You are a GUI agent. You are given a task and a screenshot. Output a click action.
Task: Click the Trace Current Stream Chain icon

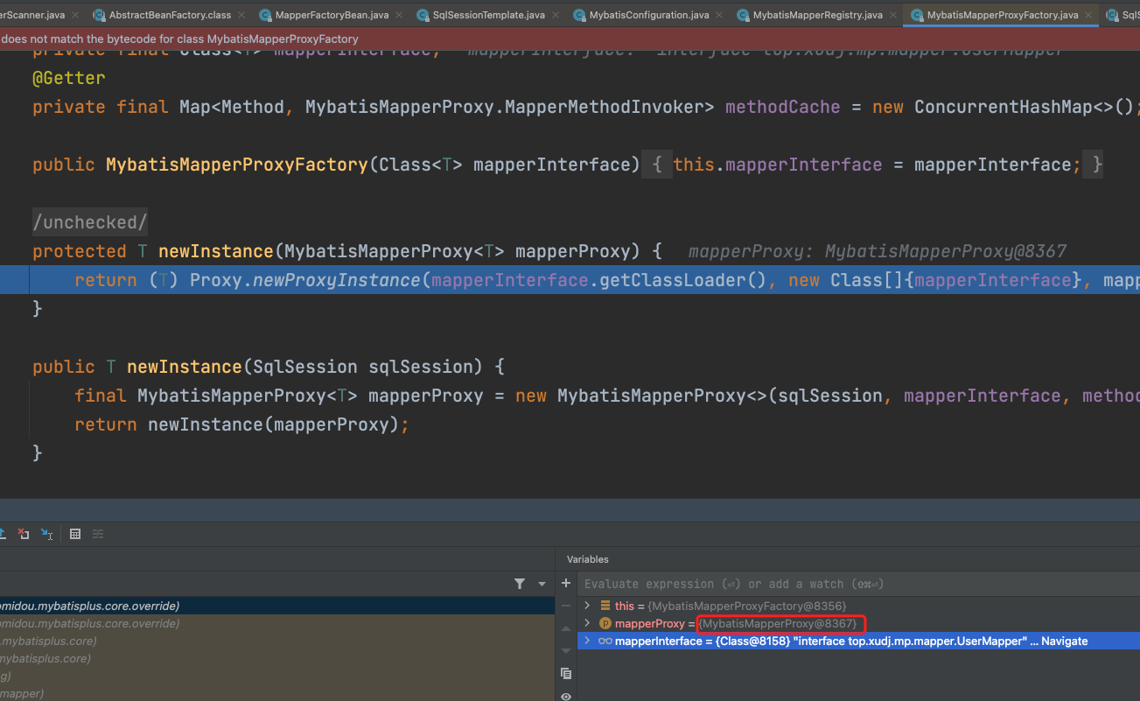98,534
